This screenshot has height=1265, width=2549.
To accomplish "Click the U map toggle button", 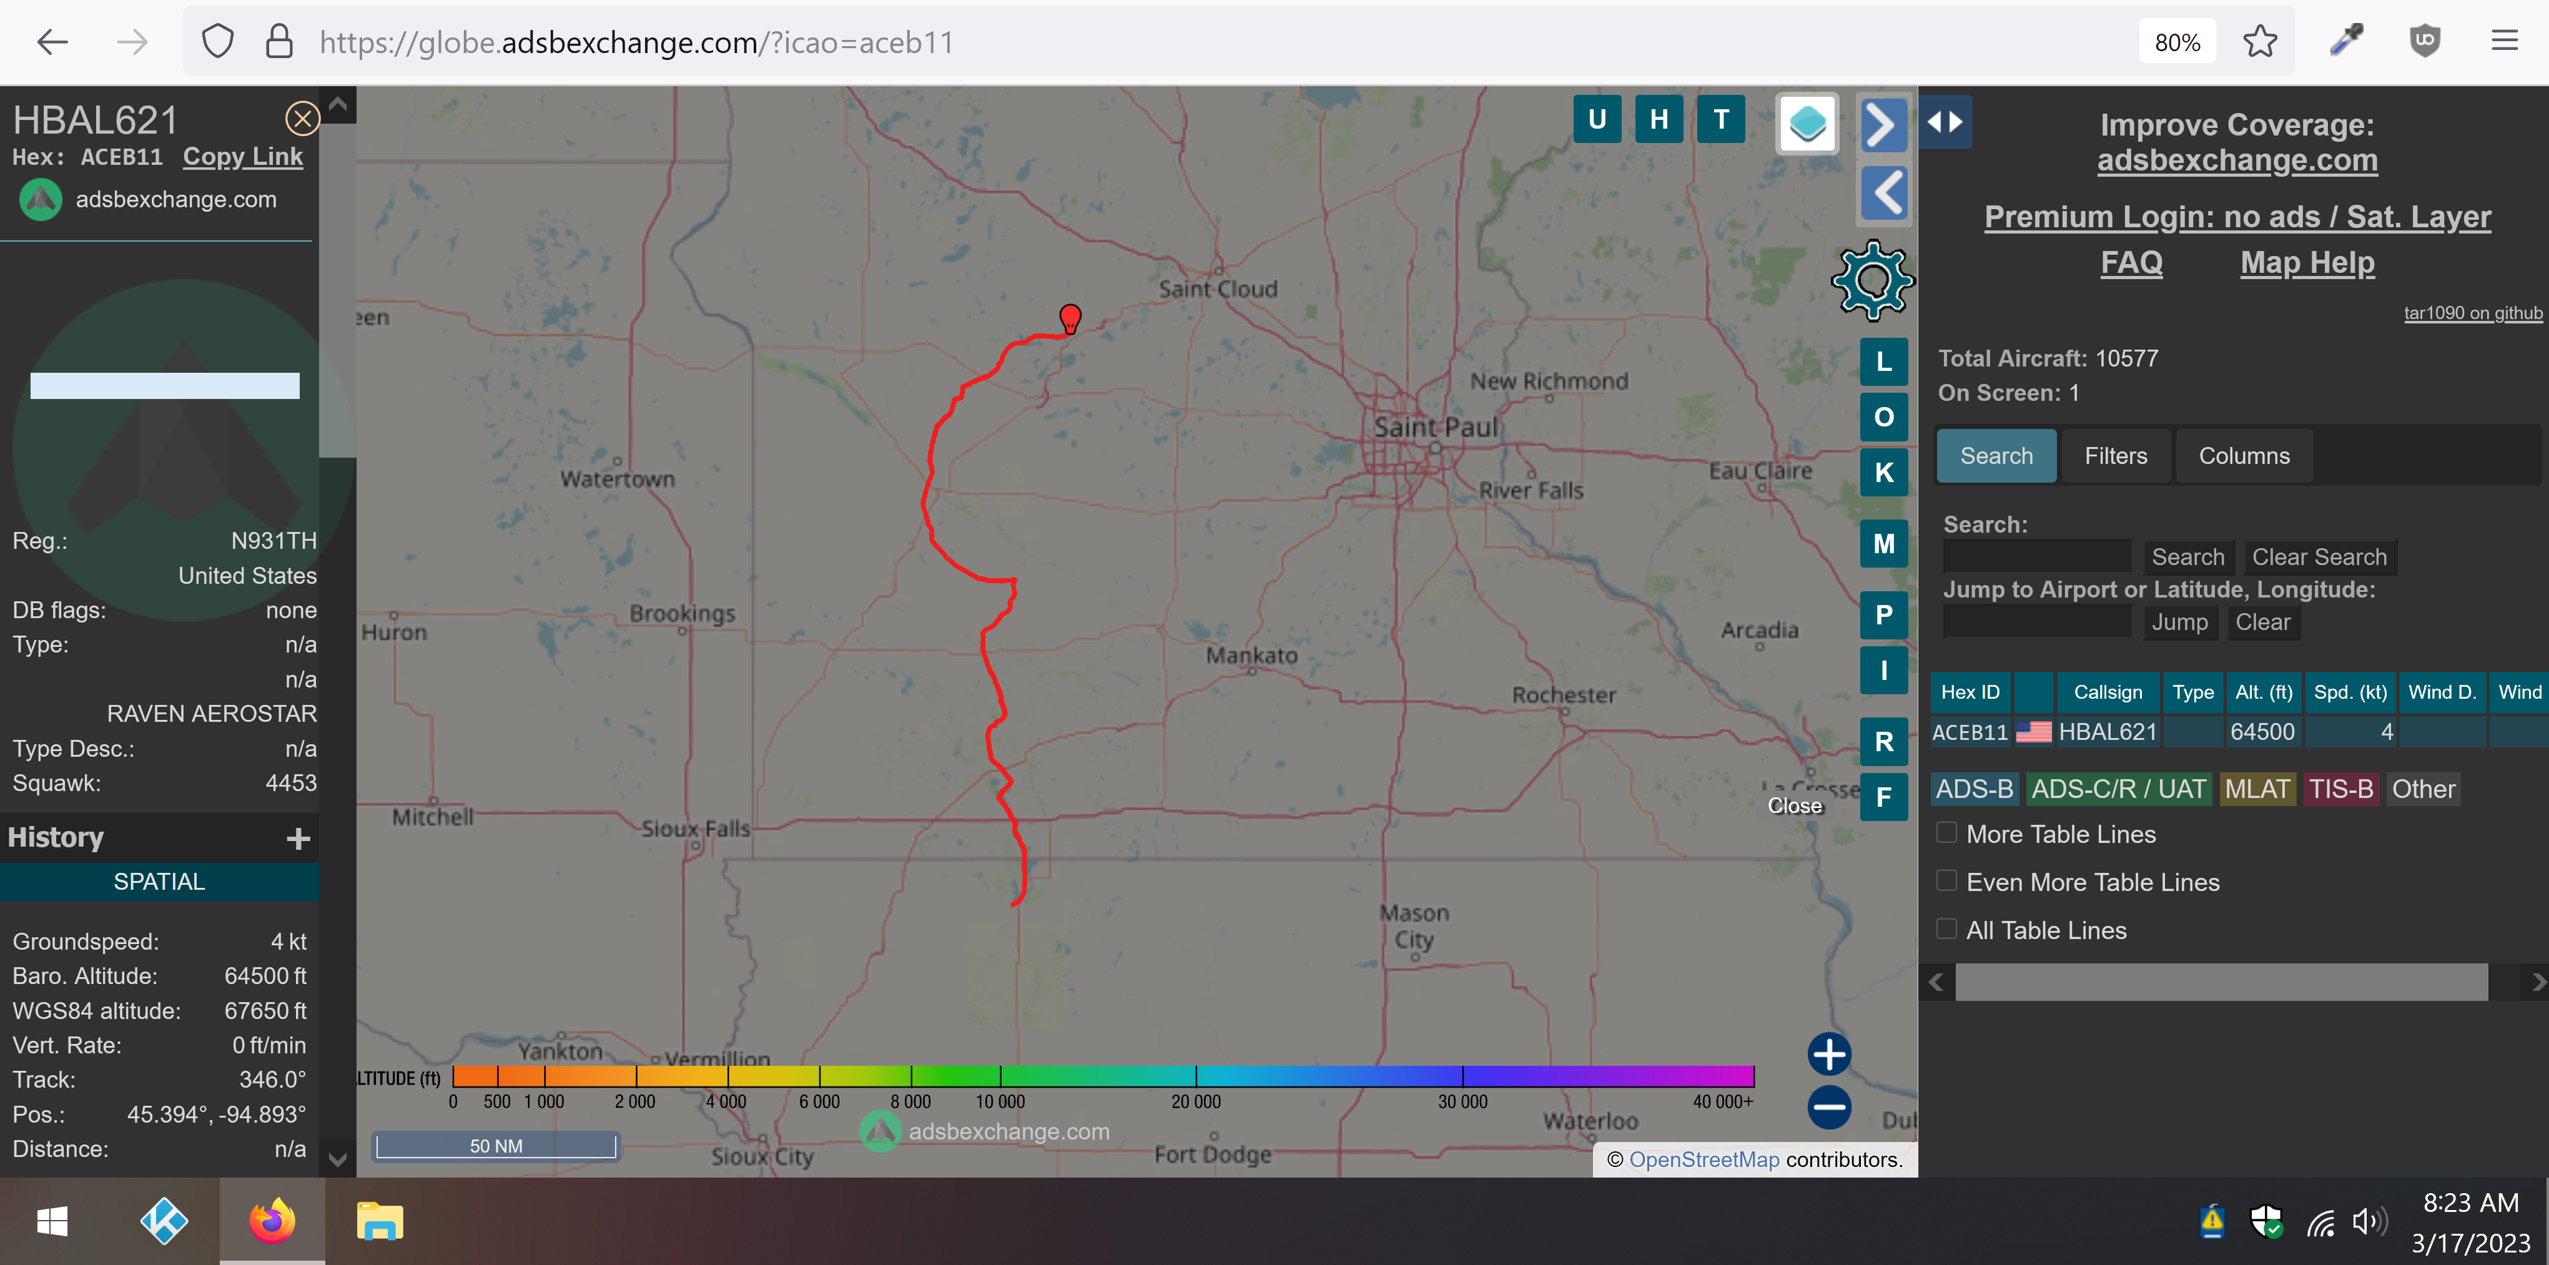I will pyautogui.click(x=1597, y=120).
